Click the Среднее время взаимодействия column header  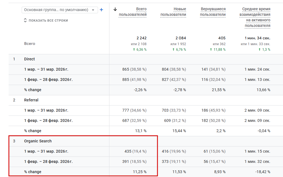(255, 17)
